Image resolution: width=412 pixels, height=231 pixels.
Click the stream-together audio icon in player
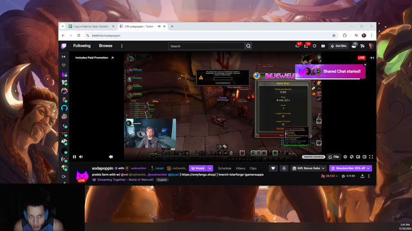click(111, 157)
